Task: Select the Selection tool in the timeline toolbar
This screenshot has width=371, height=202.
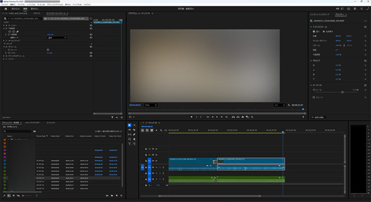Action: point(130,125)
